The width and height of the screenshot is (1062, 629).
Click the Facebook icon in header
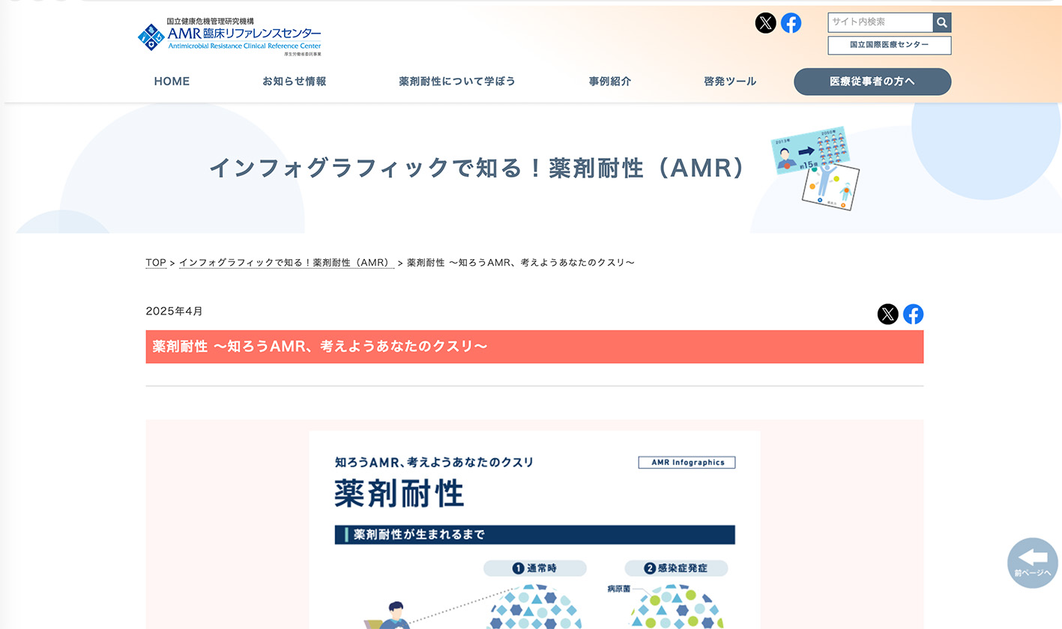tap(791, 23)
